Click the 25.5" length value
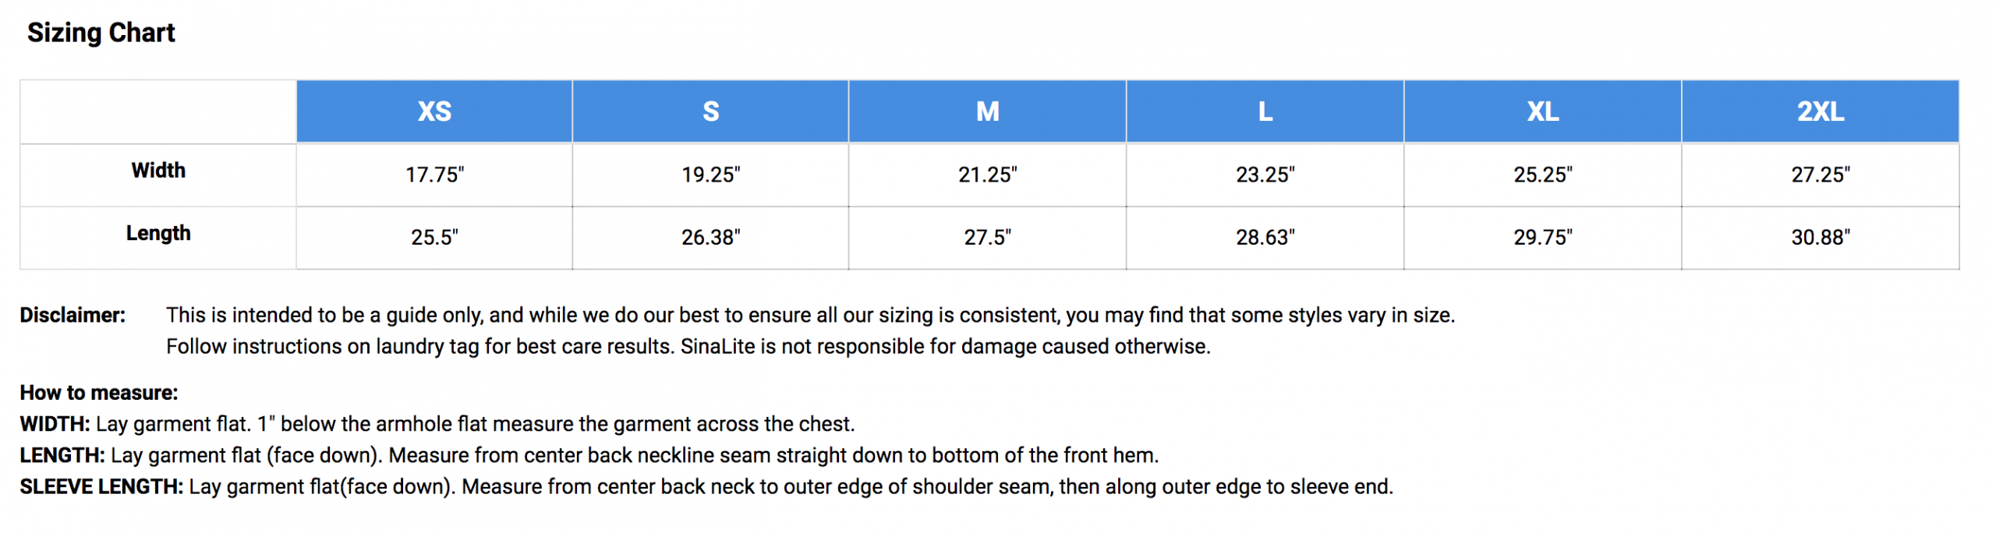 434,237
